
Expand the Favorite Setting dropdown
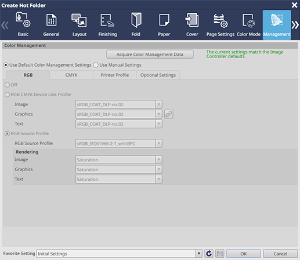point(199,254)
